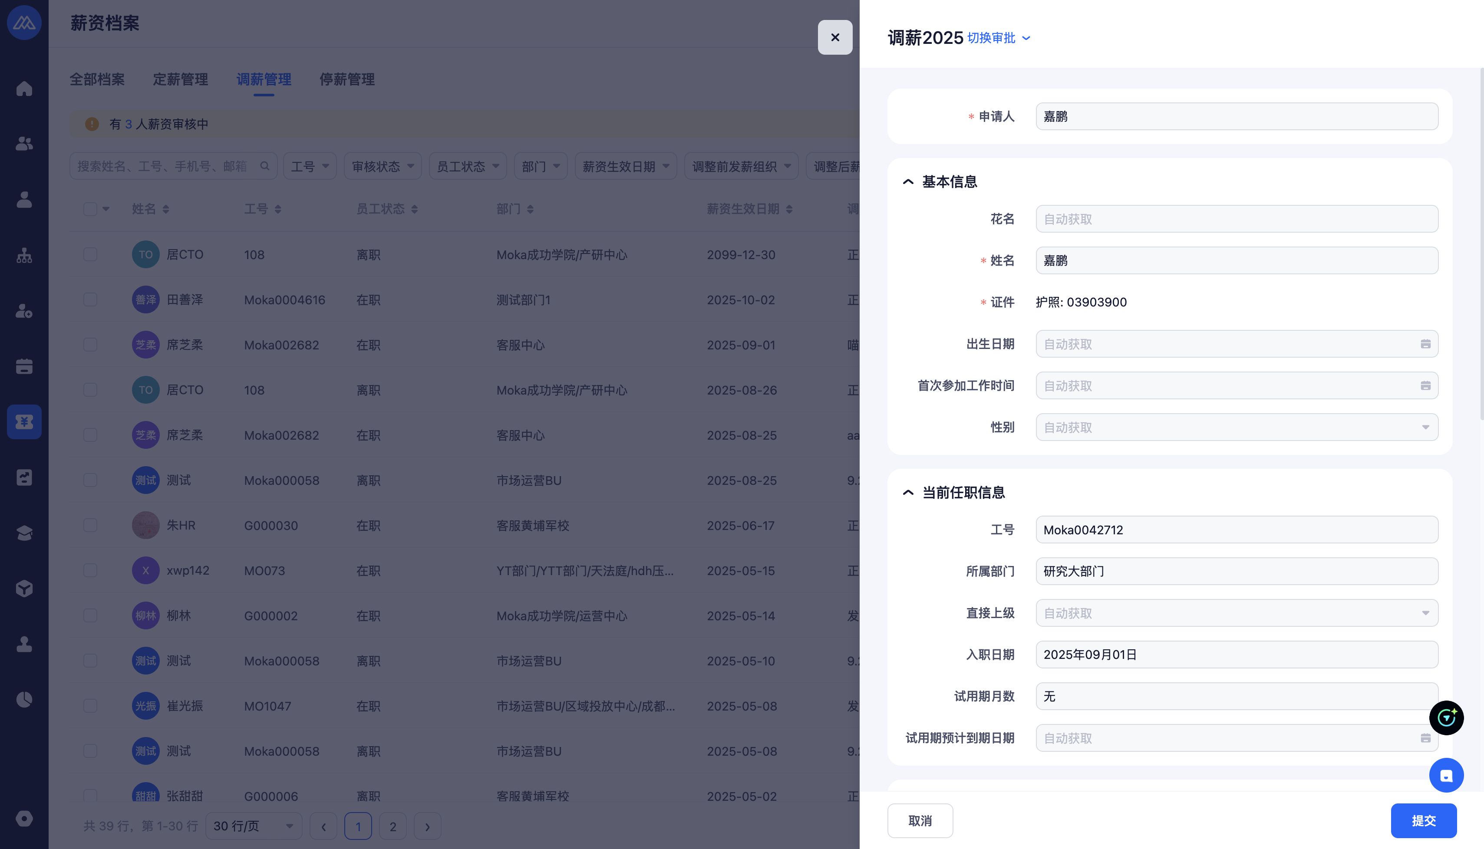Open the 切换审批 dropdown

(998, 38)
